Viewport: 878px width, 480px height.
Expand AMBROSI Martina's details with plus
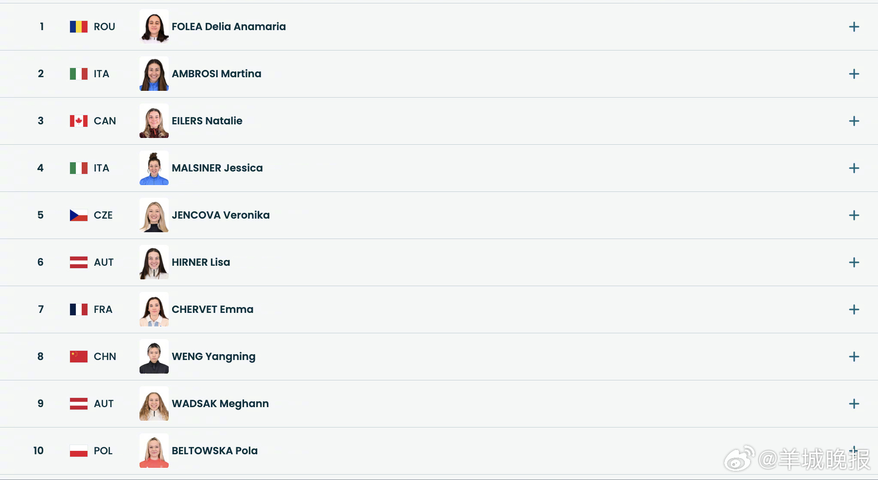[x=854, y=74]
